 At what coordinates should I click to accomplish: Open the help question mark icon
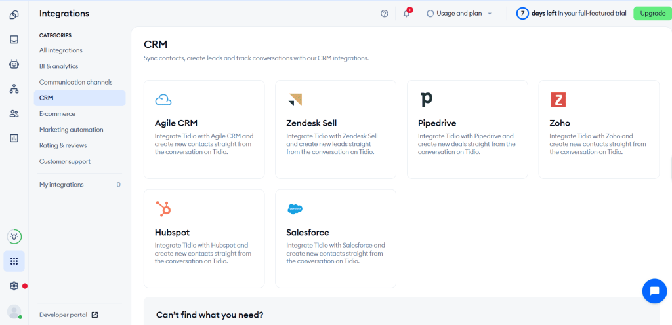pos(385,14)
